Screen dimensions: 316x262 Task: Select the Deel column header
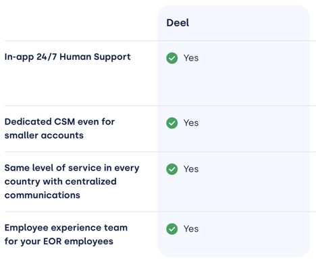(178, 23)
